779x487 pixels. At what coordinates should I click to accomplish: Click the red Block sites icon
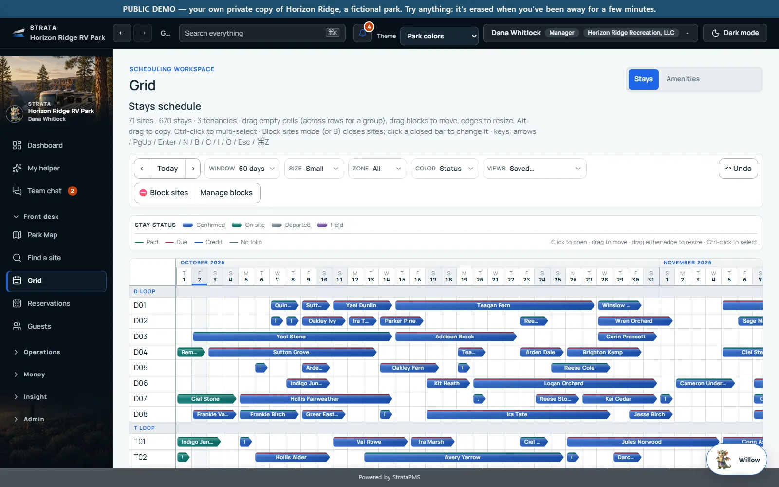coord(143,193)
